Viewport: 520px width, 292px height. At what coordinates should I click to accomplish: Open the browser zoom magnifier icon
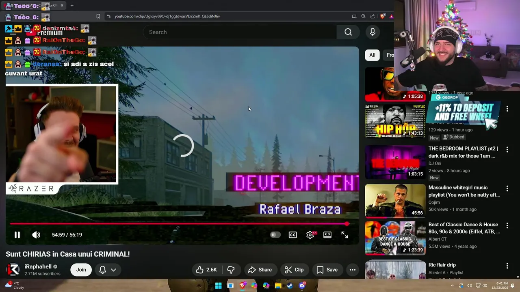point(364,16)
